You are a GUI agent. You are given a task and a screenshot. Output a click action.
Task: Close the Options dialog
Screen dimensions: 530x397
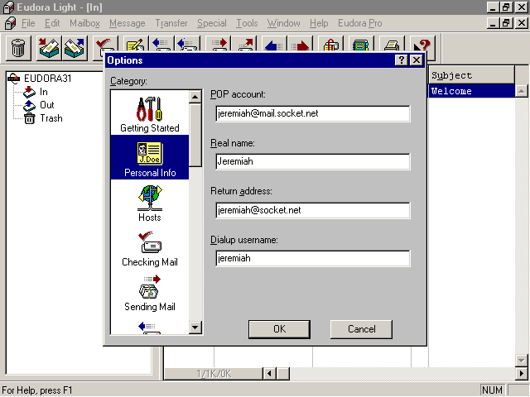pyautogui.click(x=417, y=60)
